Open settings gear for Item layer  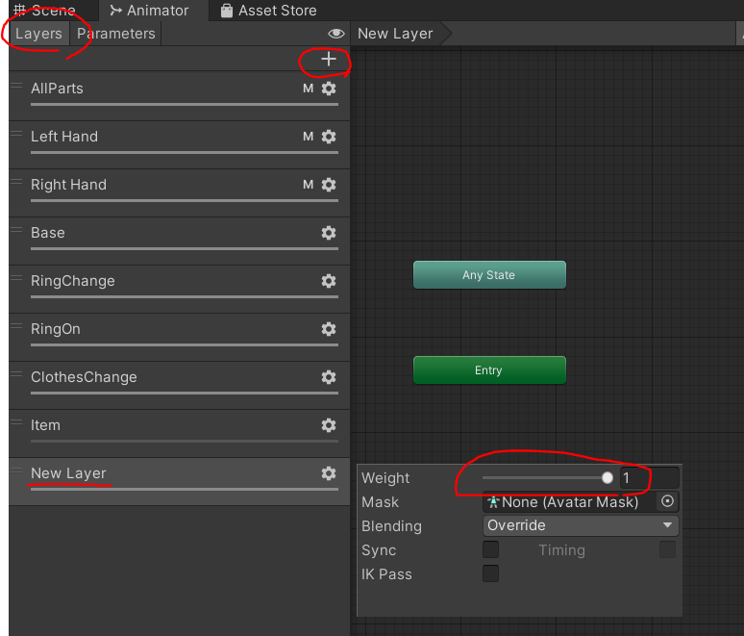pyautogui.click(x=329, y=425)
